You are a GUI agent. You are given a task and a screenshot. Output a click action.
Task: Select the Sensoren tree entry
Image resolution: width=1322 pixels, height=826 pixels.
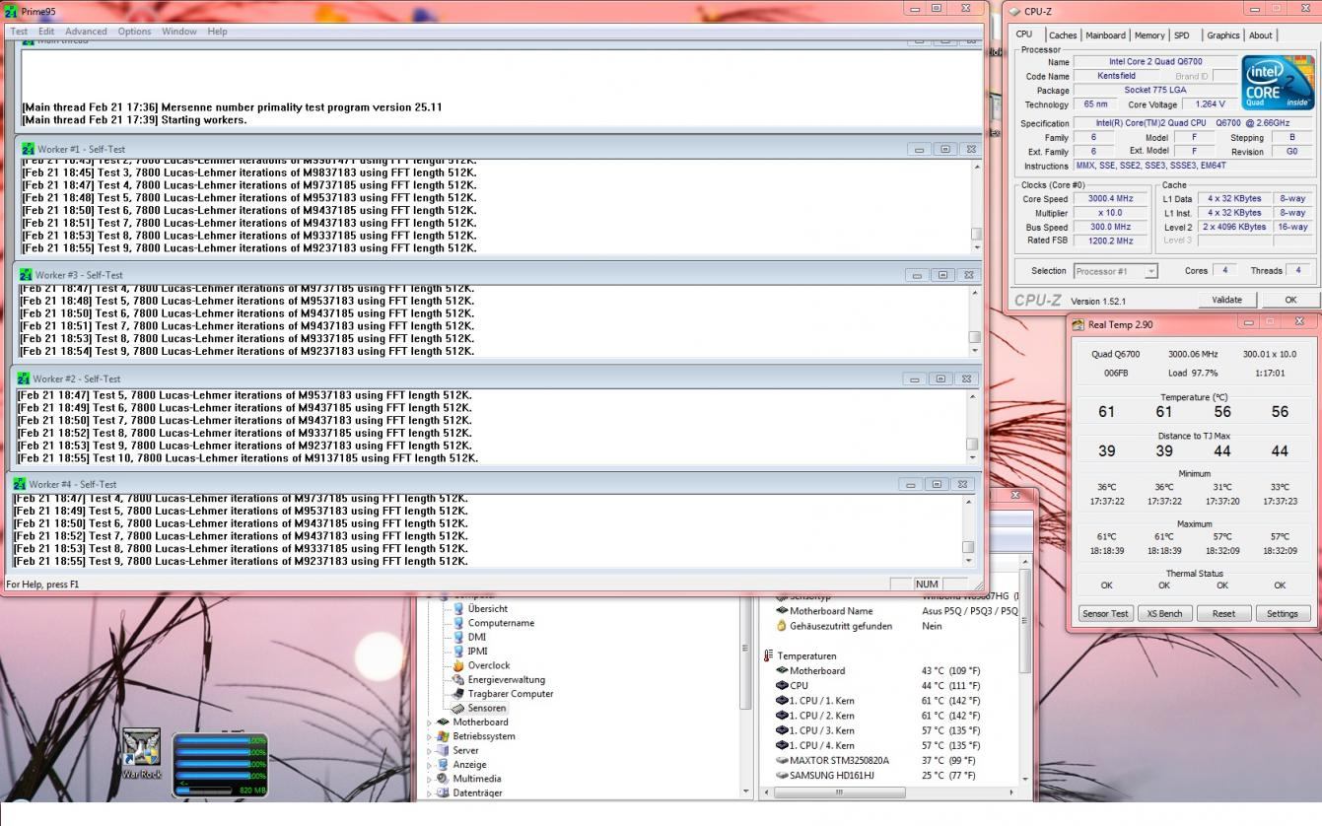coord(487,708)
